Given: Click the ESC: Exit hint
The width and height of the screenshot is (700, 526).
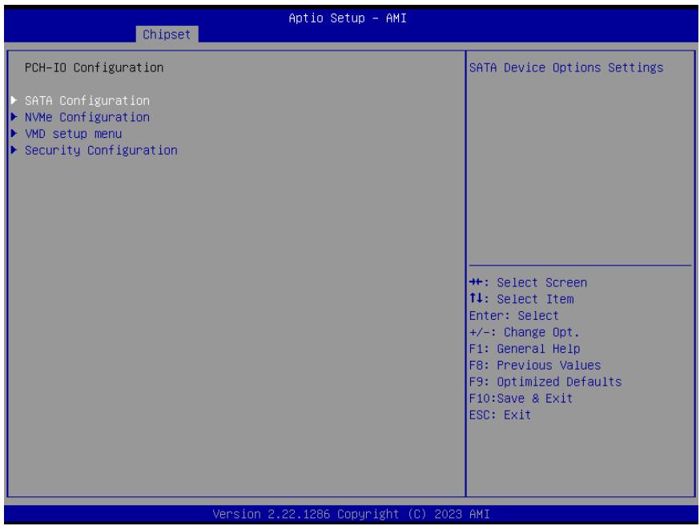Looking at the screenshot, I should [500, 415].
